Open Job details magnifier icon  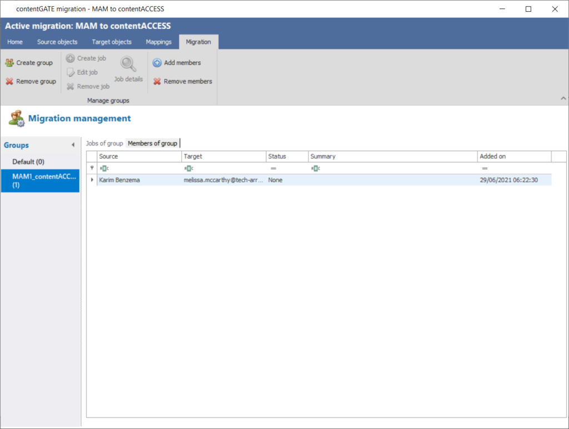128,66
